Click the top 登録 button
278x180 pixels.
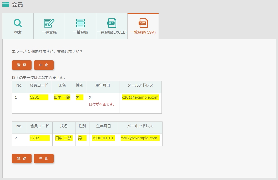click(22, 65)
